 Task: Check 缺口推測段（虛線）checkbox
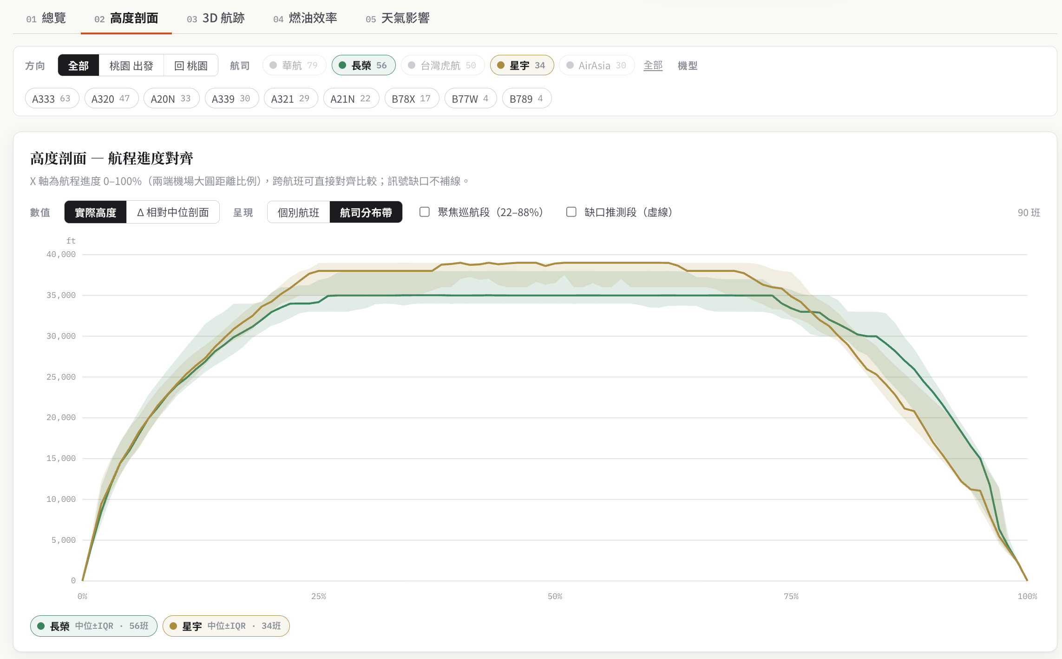571,212
